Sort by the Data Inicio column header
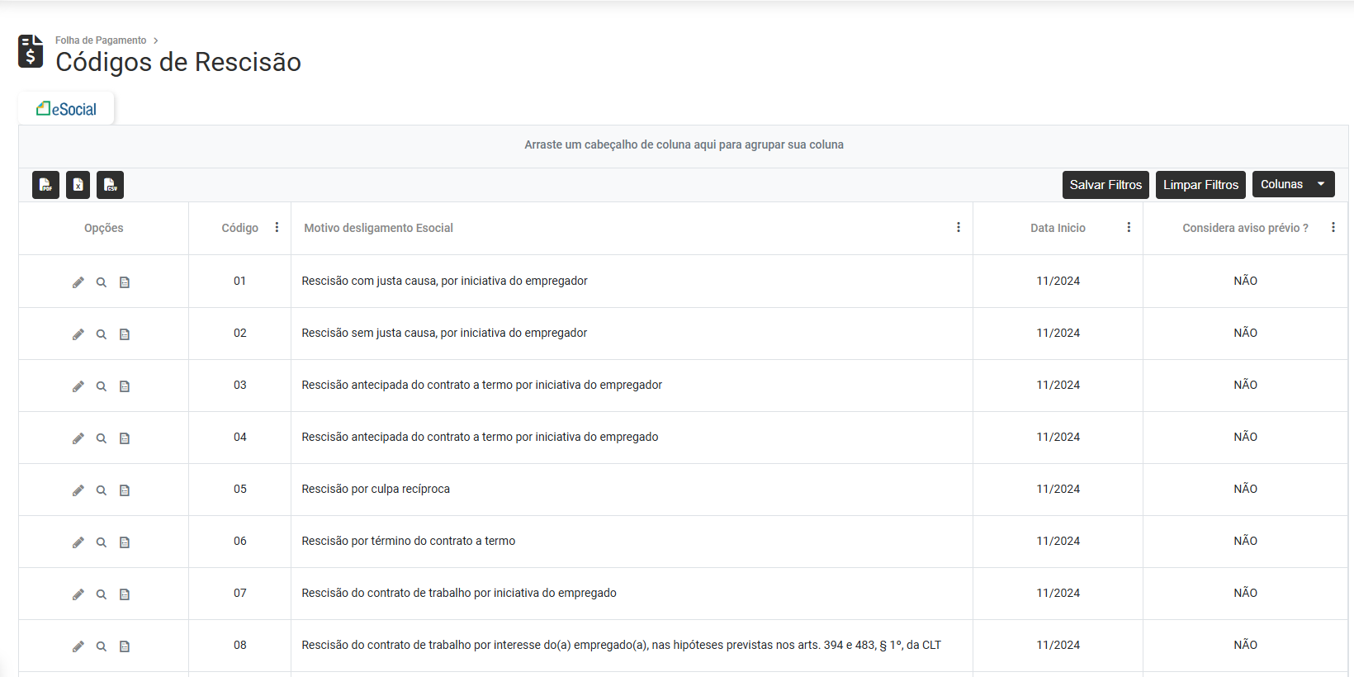This screenshot has width=1354, height=677. point(1058,228)
